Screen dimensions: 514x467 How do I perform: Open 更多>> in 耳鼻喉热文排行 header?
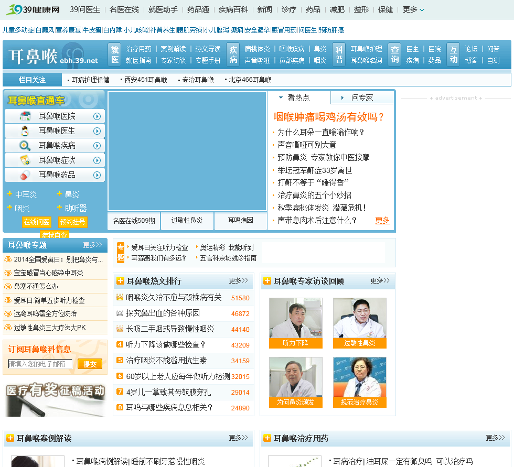click(x=238, y=280)
